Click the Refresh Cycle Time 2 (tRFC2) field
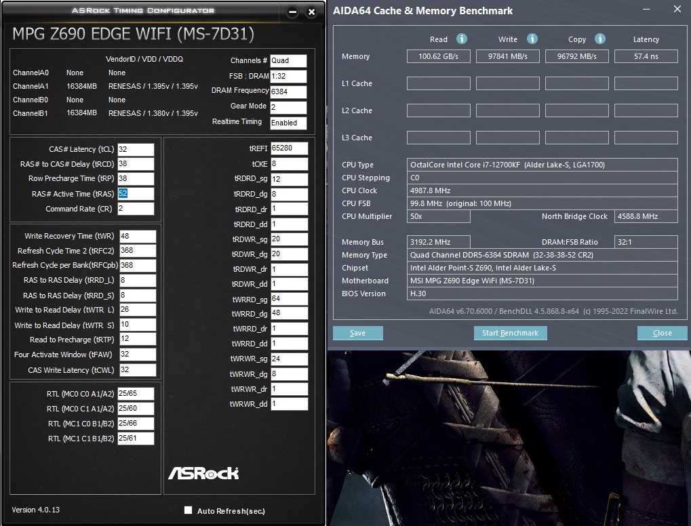 (x=138, y=251)
